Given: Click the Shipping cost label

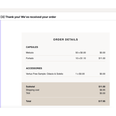Looking at the screenshot, I should point(32,90).
